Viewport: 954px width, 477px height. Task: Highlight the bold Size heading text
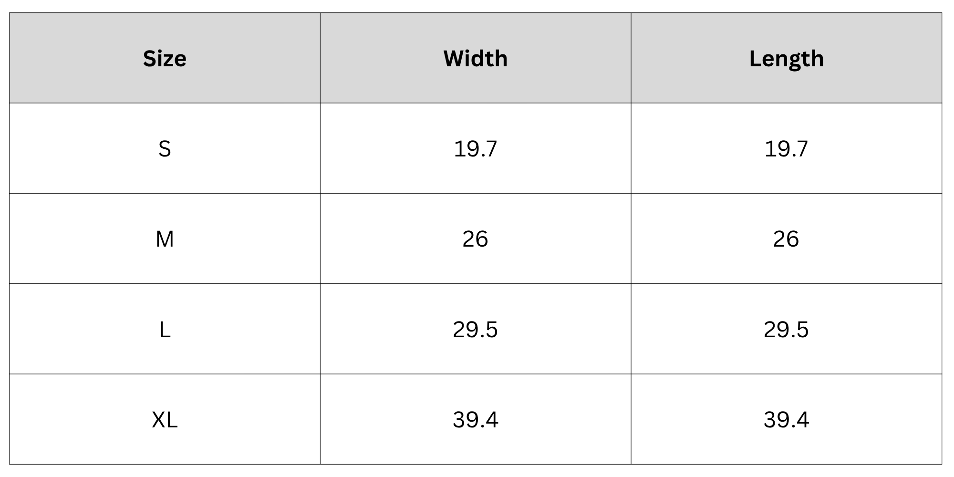tap(165, 59)
